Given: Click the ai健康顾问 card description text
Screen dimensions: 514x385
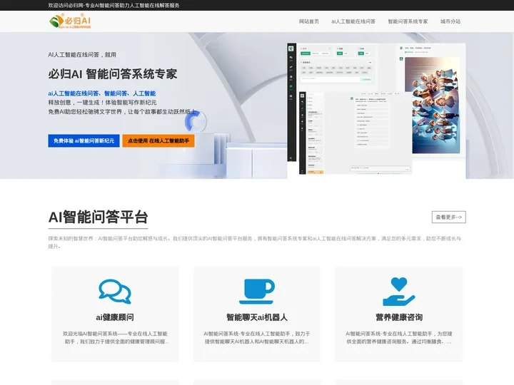Looking at the screenshot, I should pos(115,337).
